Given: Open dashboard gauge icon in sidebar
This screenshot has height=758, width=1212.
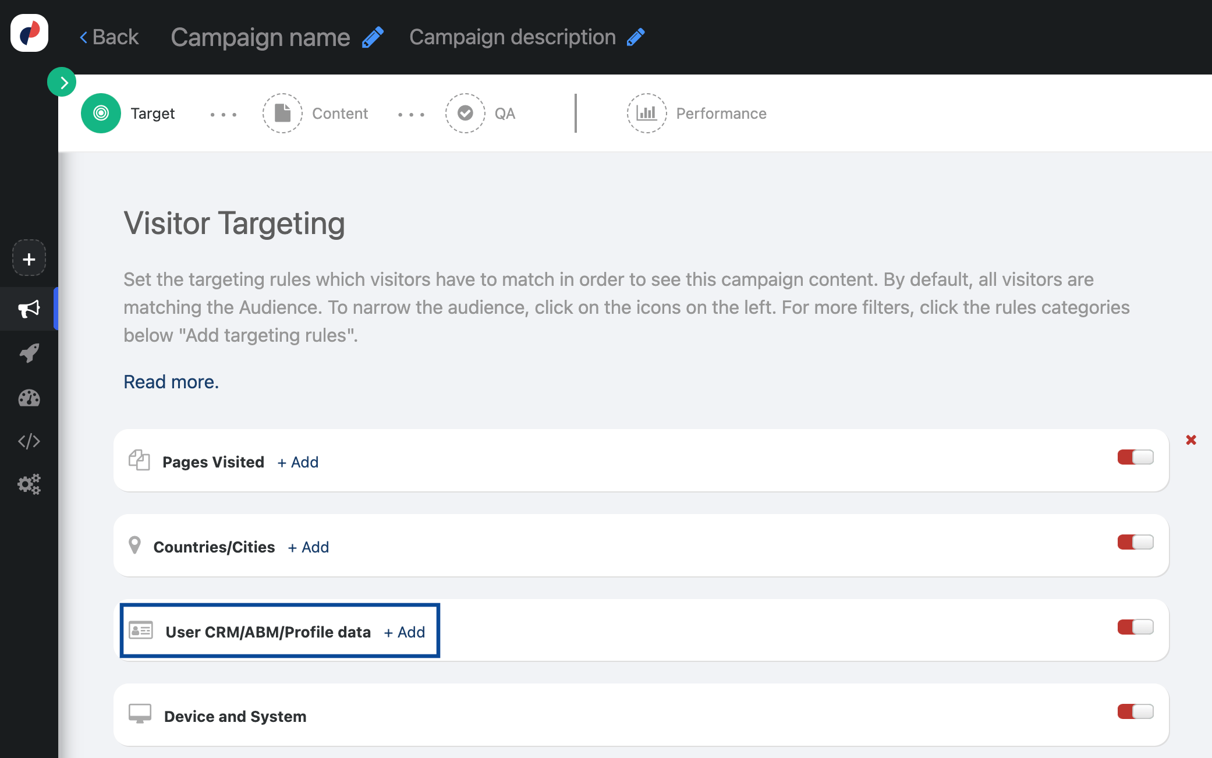Looking at the screenshot, I should coord(29,398).
